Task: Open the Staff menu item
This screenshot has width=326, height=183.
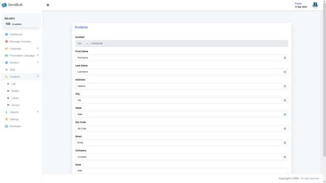Action: (x=12, y=69)
